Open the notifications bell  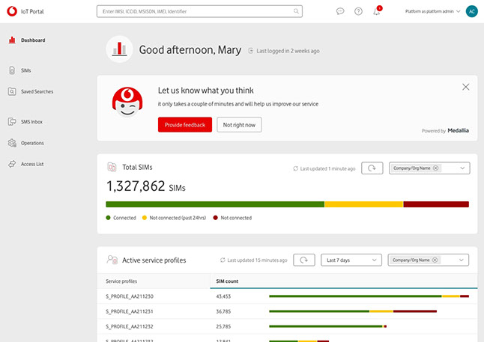pyautogui.click(x=377, y=11)
